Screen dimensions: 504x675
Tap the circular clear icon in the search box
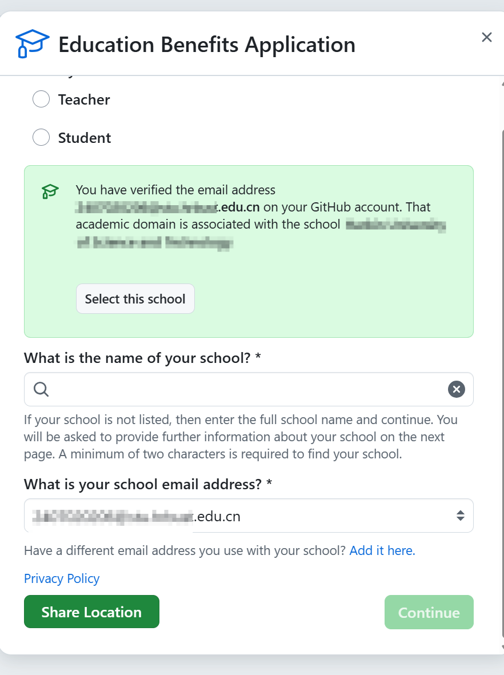tap(456, 389)
